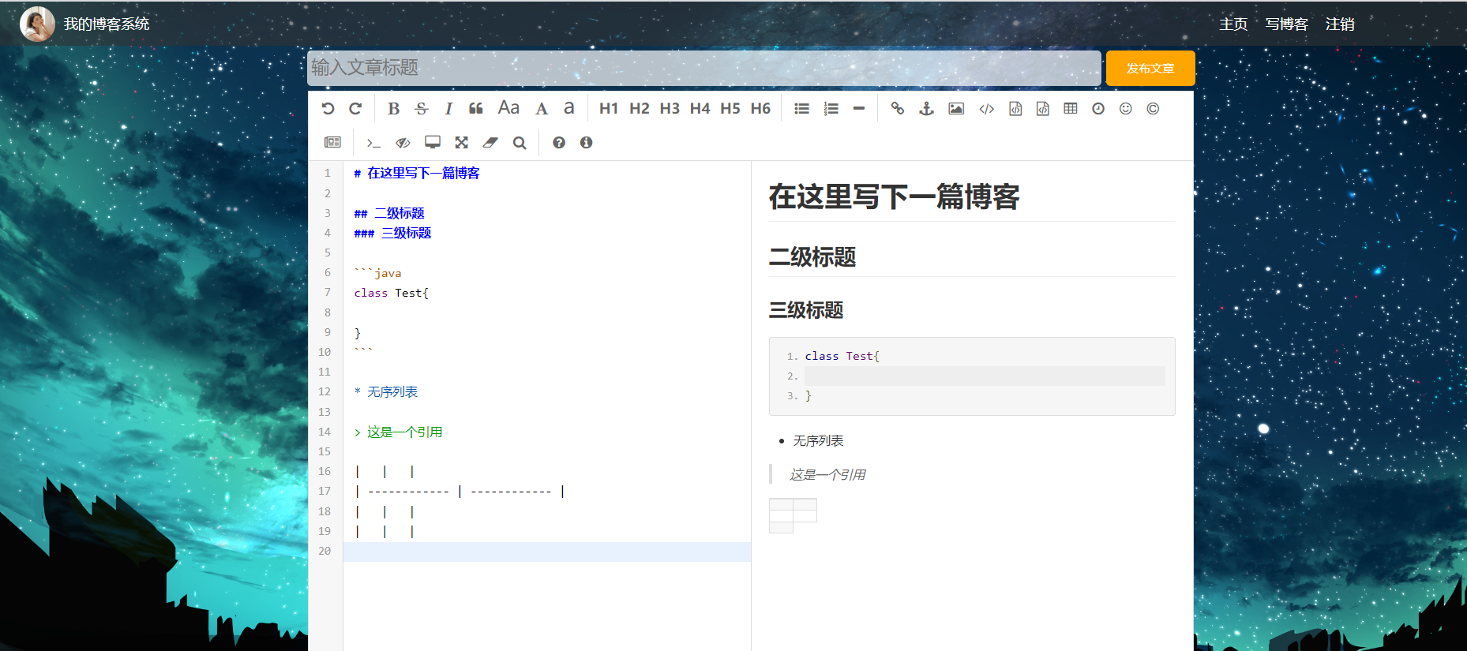The image size is (1467, 651).
Task: Insert an unordered list
Action: coord(801,109)
